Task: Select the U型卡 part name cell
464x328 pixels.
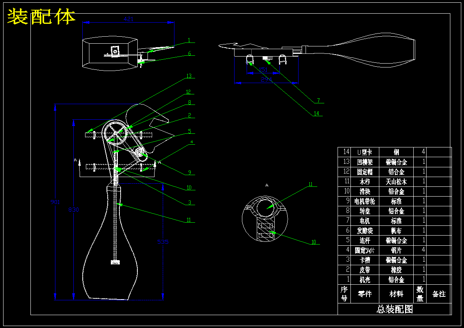Action: tap(364, 152)
